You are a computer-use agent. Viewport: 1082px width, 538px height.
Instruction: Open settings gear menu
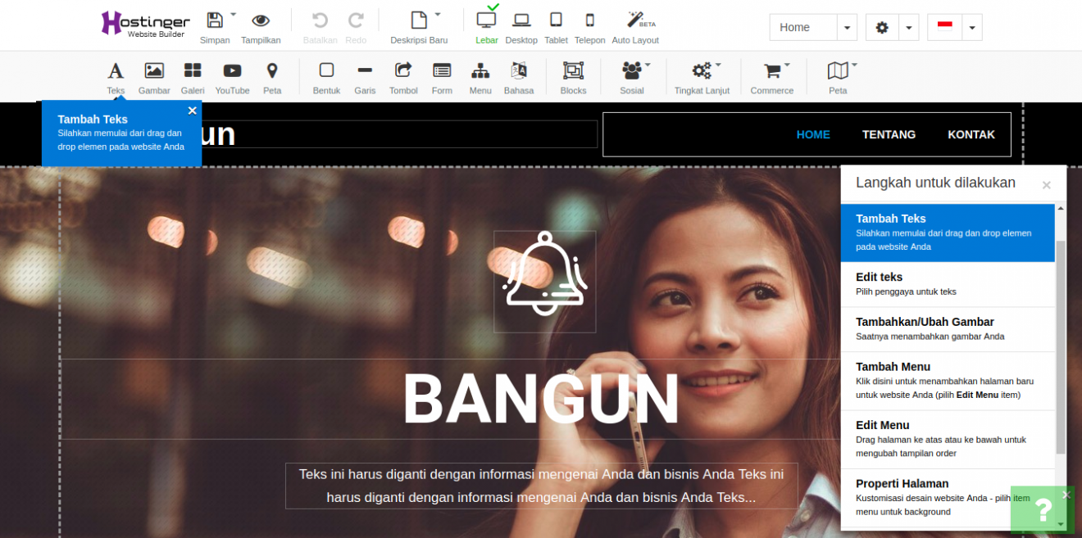[x=882, y=27]
